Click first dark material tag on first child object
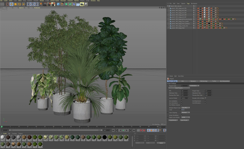The width and height of the screenshot is (244, 149). [200, 8]
